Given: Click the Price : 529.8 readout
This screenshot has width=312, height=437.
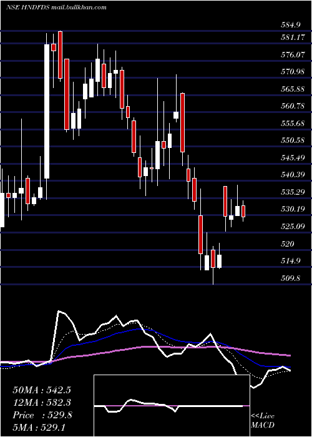Looking at the screenshot, I should 42,415.
